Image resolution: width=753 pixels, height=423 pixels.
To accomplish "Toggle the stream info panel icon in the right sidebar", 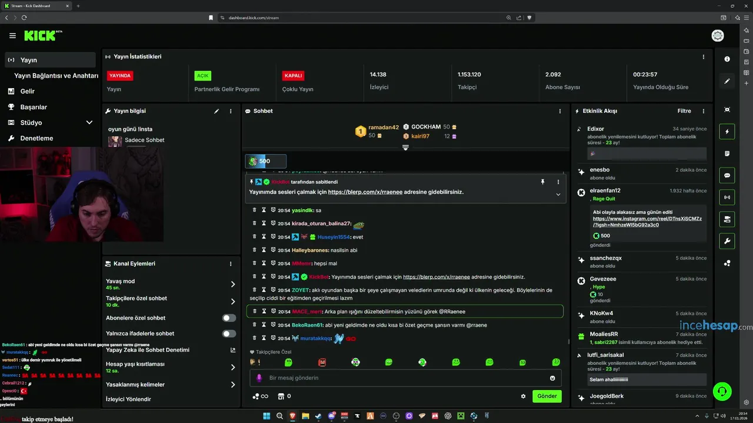I will point(727,219).
